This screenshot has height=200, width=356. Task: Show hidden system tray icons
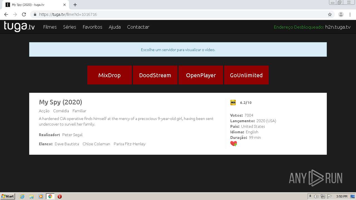pos(310,196)
